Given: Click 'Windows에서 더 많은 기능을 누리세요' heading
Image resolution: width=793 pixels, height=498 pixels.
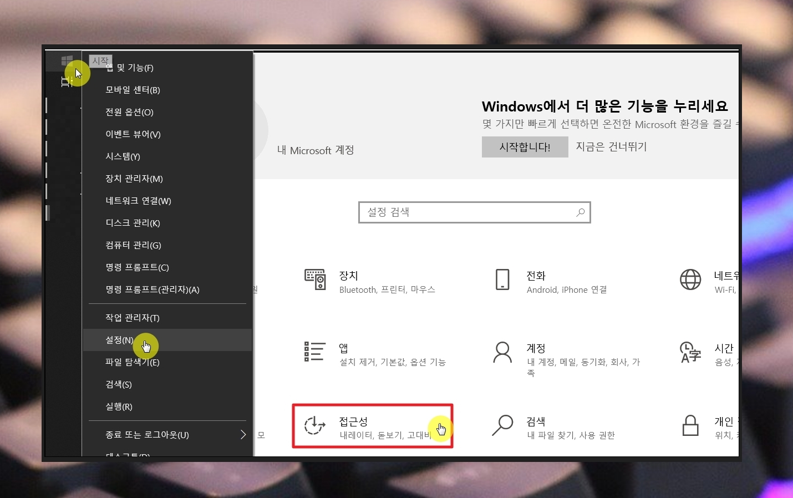Looking at the screenshot, I should tap(604, 106).
